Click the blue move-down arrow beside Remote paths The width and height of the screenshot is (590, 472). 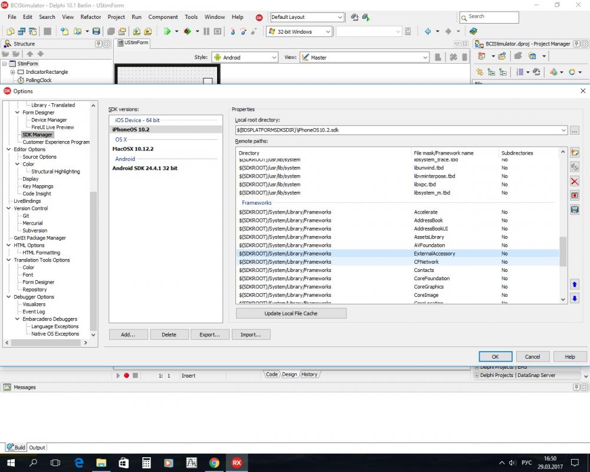[574, 299]
